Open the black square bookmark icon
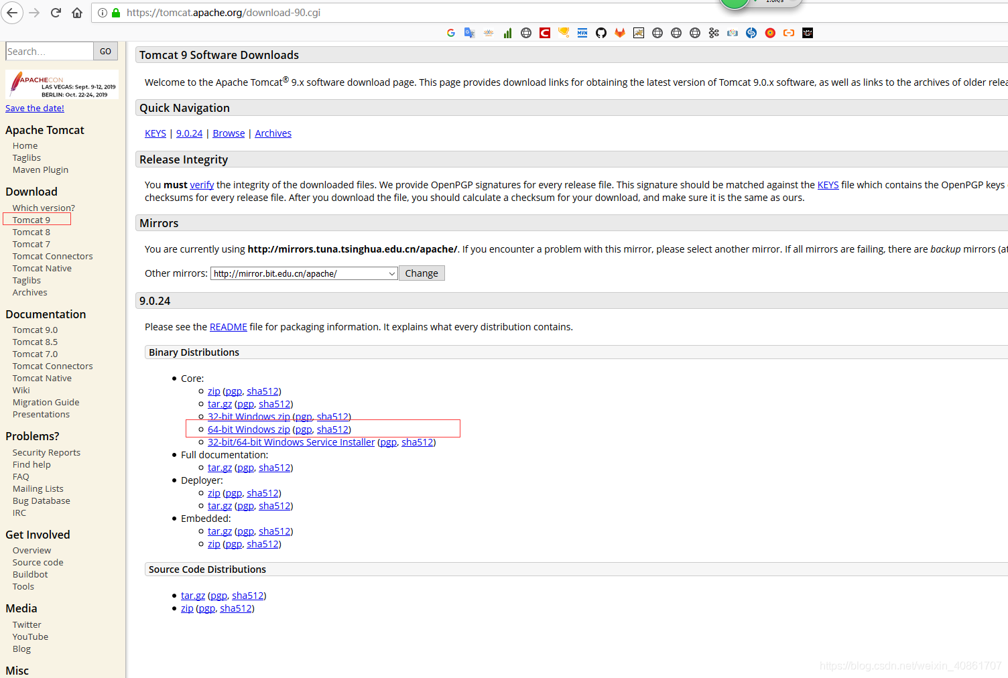The width and height of the screenshot is (1008, 678). point(808,33)
